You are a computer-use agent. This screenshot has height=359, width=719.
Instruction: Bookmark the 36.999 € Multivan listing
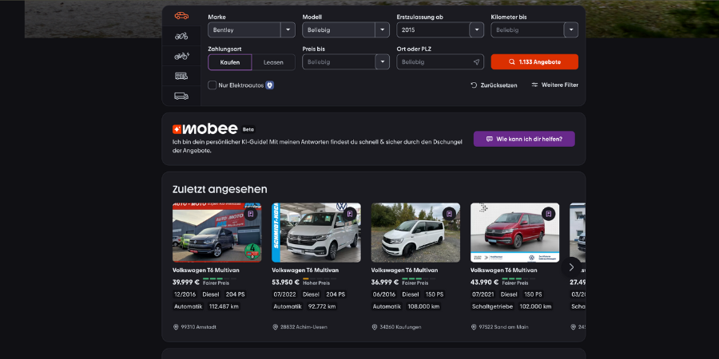(x=449, y=214)
